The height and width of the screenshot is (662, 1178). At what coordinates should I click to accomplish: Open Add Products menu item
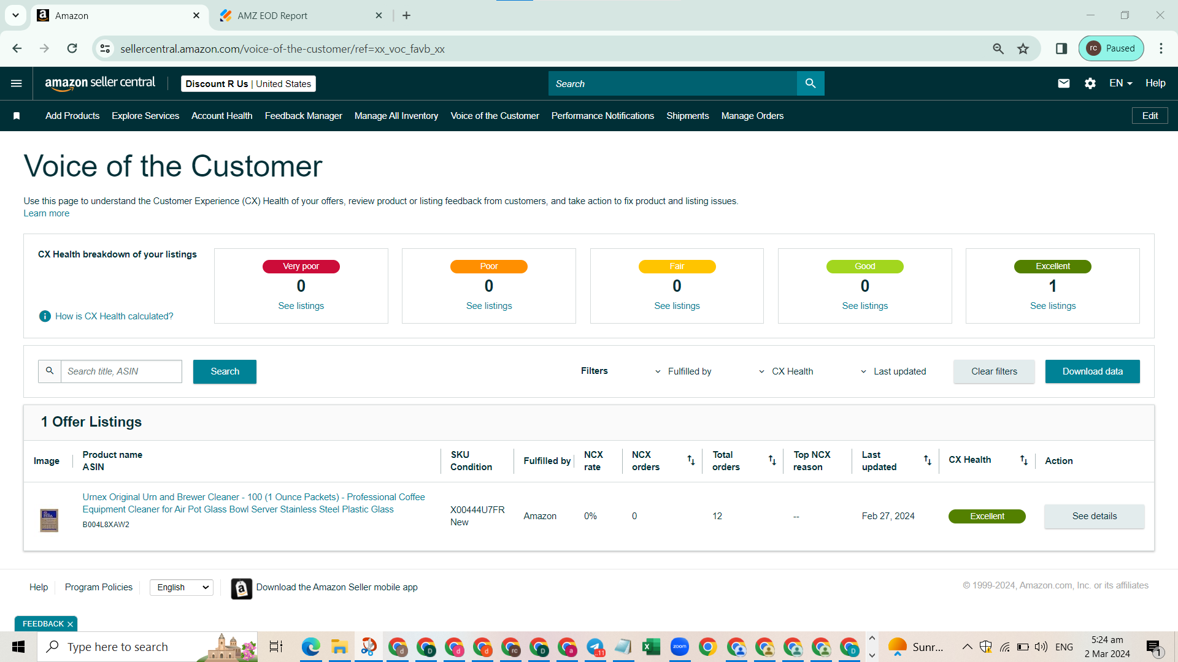72,116
